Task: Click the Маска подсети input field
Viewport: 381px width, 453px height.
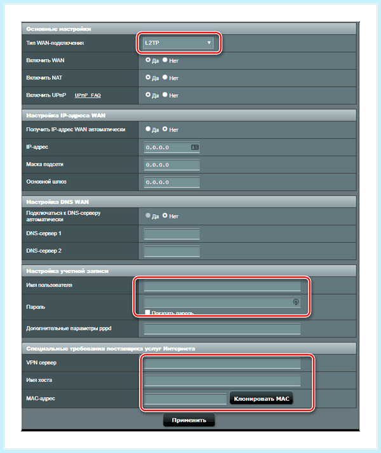Action: [x=172, y=165]
